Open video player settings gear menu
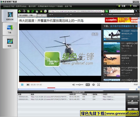This screenshot has width=140, height=117. coord(93,85)
